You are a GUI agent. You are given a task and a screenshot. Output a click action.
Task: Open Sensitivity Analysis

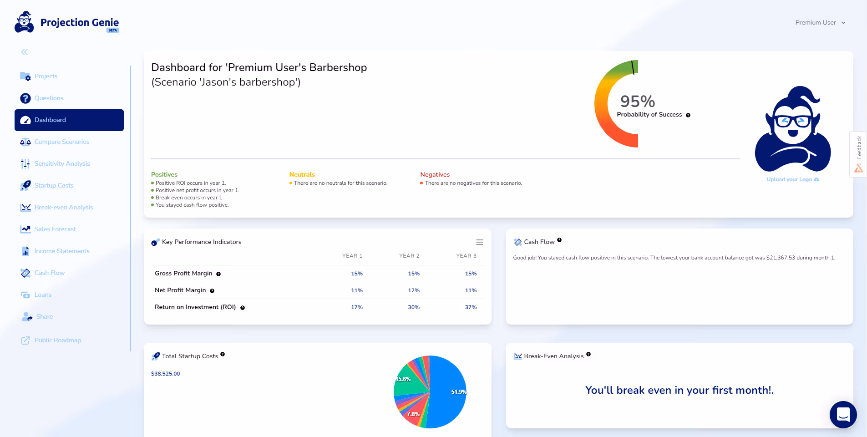(62, 163)
